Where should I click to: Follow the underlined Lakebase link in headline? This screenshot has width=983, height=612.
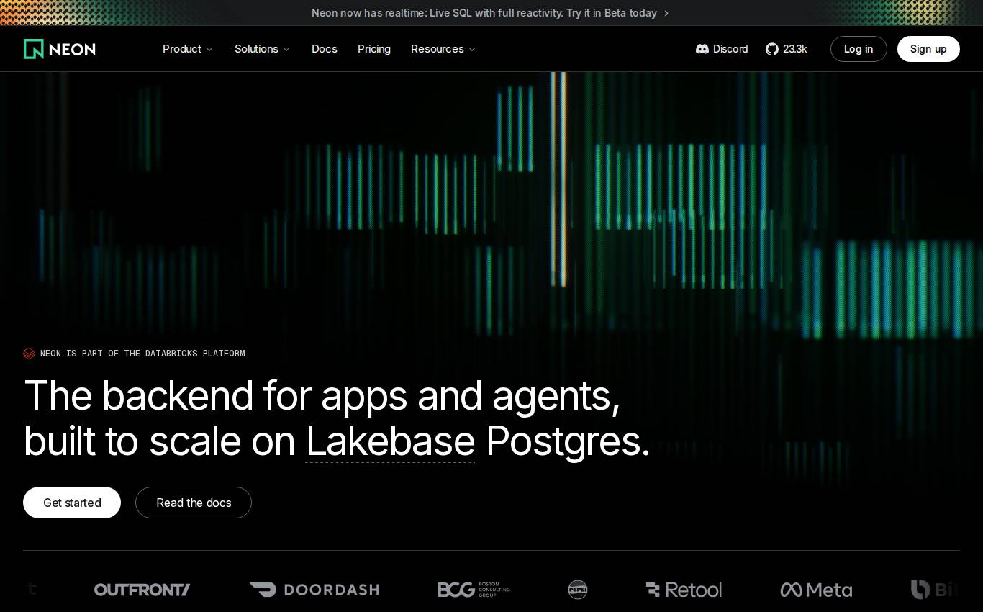[x=390, y=441]
